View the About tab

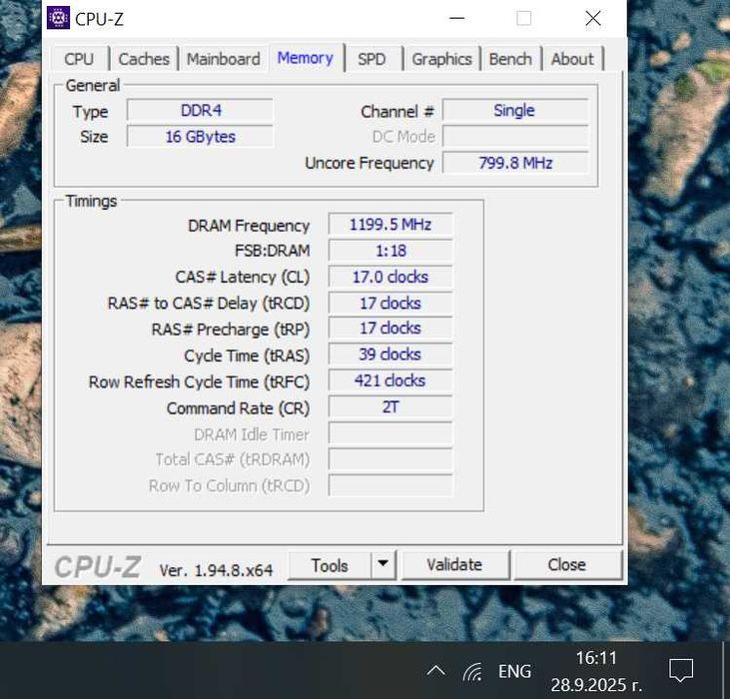[x=572, y=59]
